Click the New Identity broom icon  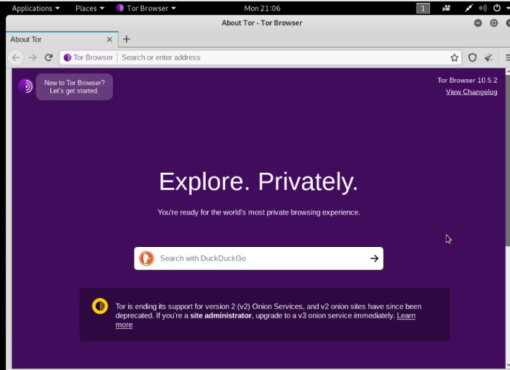click(x=488, y=58)
